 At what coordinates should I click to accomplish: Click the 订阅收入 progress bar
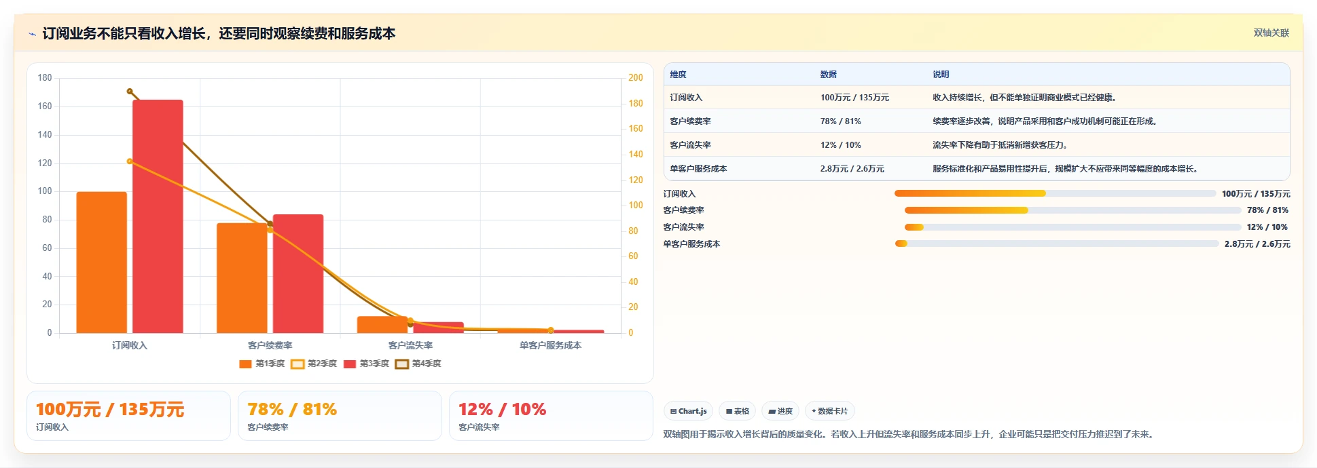pyautogui.click(x=1055, y=193)
